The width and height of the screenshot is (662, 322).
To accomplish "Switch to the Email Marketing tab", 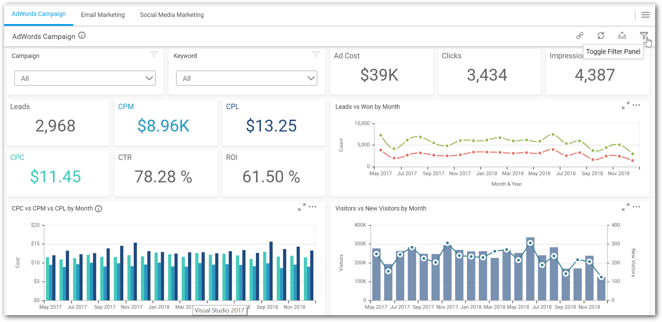I will pos(103,15).
